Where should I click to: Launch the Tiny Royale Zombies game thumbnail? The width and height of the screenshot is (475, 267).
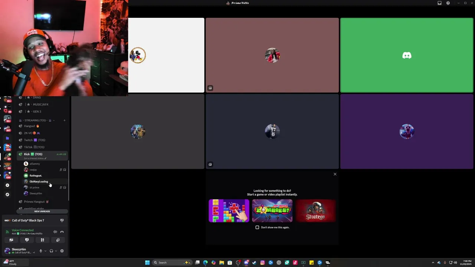point(272,211)
